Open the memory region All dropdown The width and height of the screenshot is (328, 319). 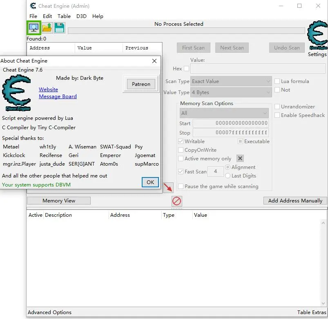224,113
